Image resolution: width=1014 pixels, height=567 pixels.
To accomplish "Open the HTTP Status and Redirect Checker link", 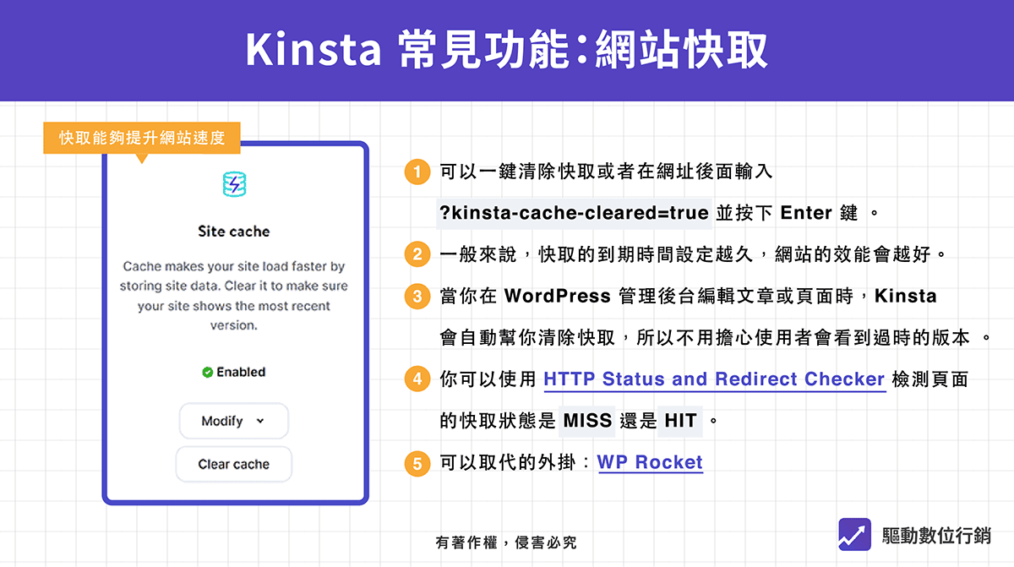I will click(714, 379).
